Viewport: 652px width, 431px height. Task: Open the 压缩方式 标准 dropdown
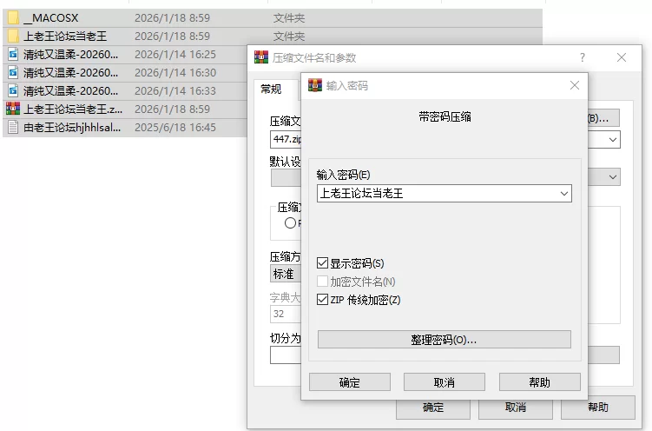286,274
